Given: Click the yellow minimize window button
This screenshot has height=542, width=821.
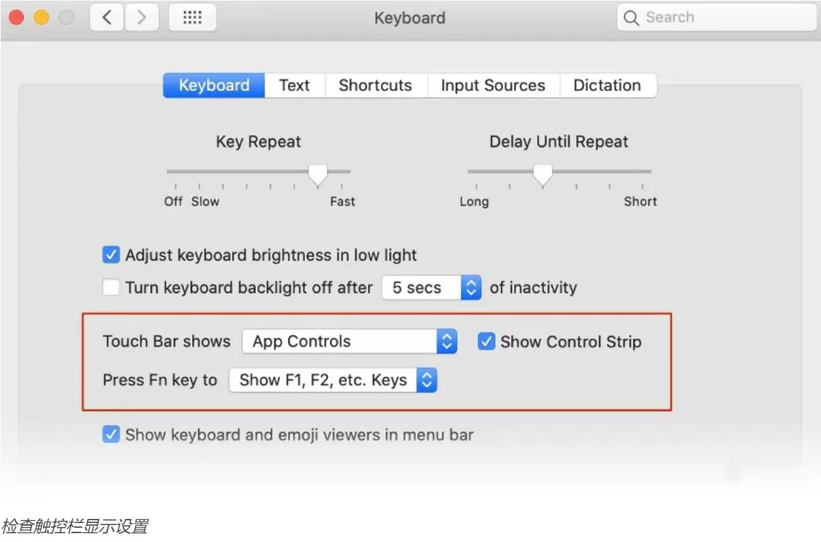Looking at the screenshot, I should tap(41, 18).
